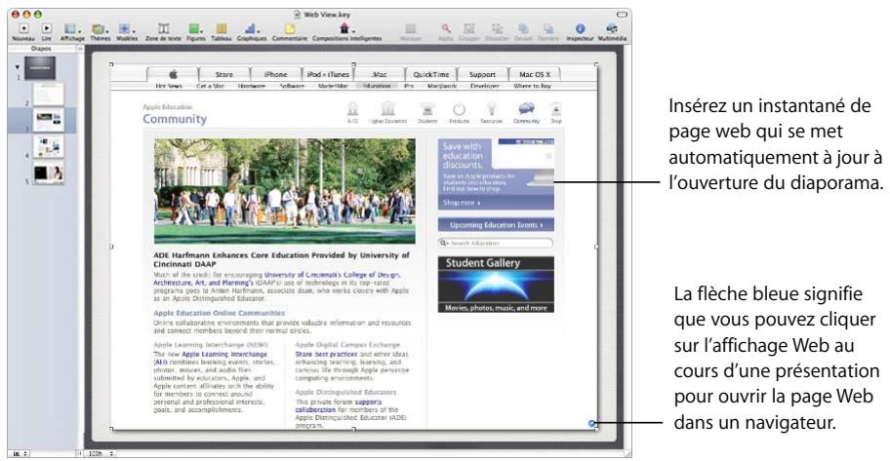Open the iPod + iTunes webpage tab
This screenshot has width=890, height=461.
[328, 74]
